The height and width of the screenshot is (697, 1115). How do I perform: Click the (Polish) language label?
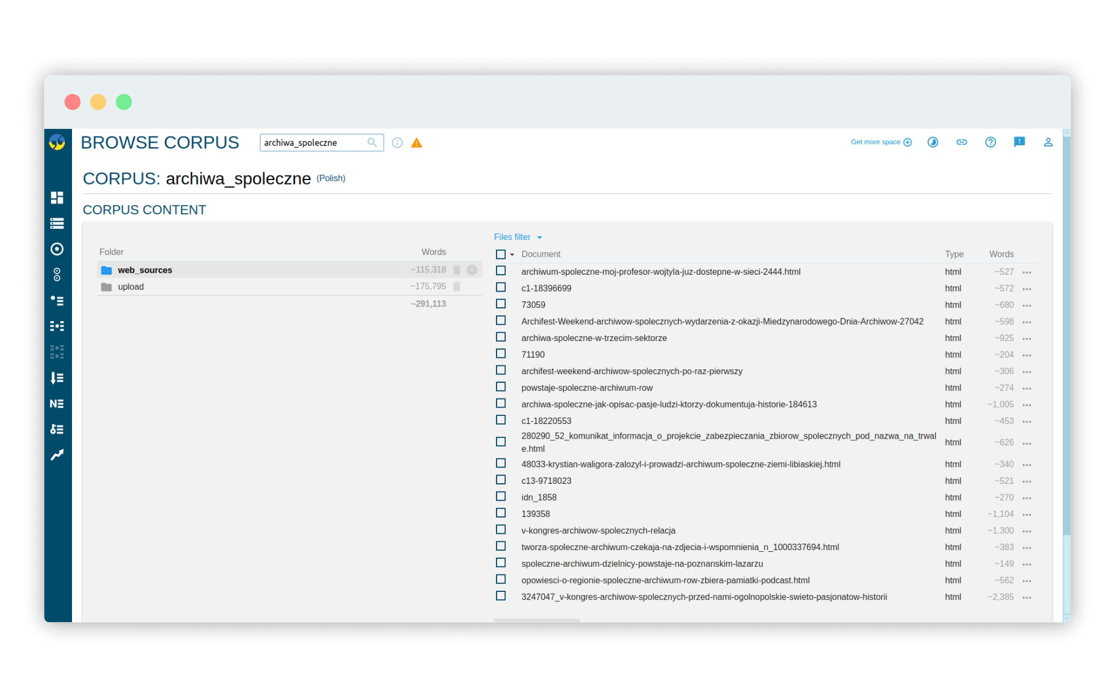(x=331, y=178)
